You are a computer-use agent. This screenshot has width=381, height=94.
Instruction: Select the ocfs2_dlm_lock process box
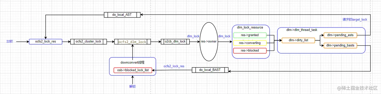[133, 42]
